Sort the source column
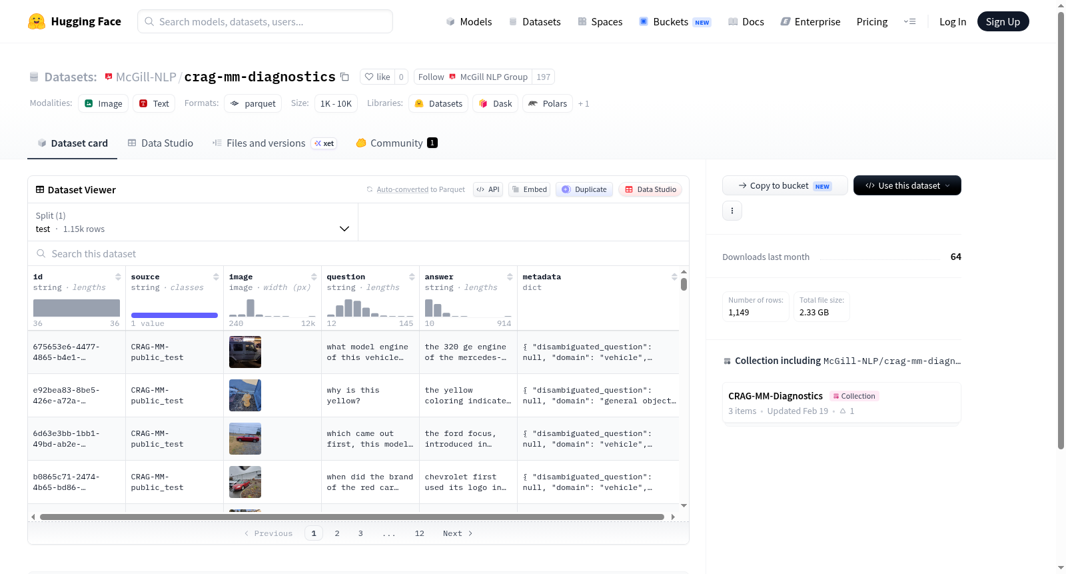Viewport: 1066px width, 574px height. click(x=216, y=277)
